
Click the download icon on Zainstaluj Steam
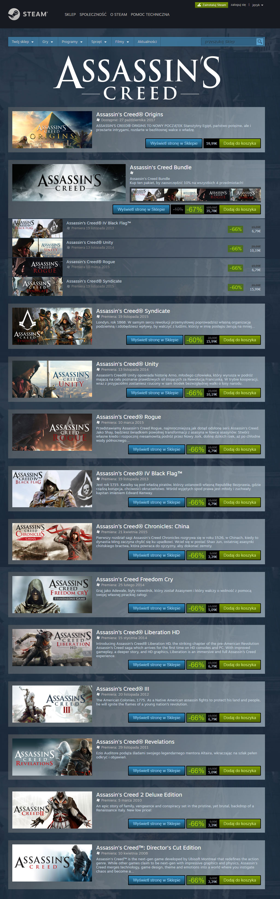click(199, 5)
